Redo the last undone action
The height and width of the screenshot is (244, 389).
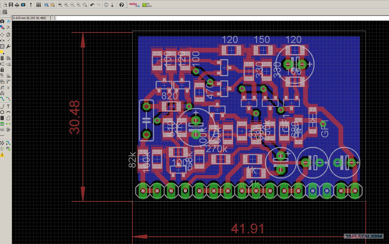pyautogui.click(x=98, y=5)
